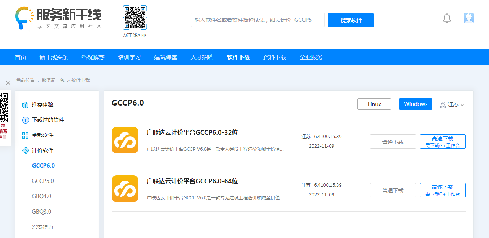Open 推荐体验 in sidebar
The height and width of the screenshot is (238, 489).
(x=43, y=104)
